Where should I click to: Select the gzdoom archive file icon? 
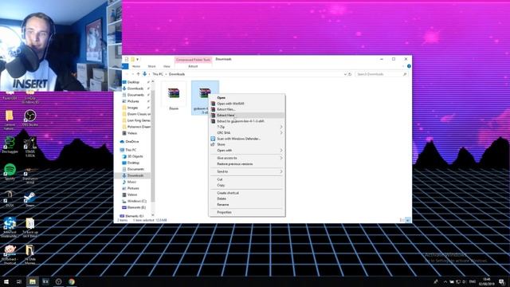click(204, 92)
